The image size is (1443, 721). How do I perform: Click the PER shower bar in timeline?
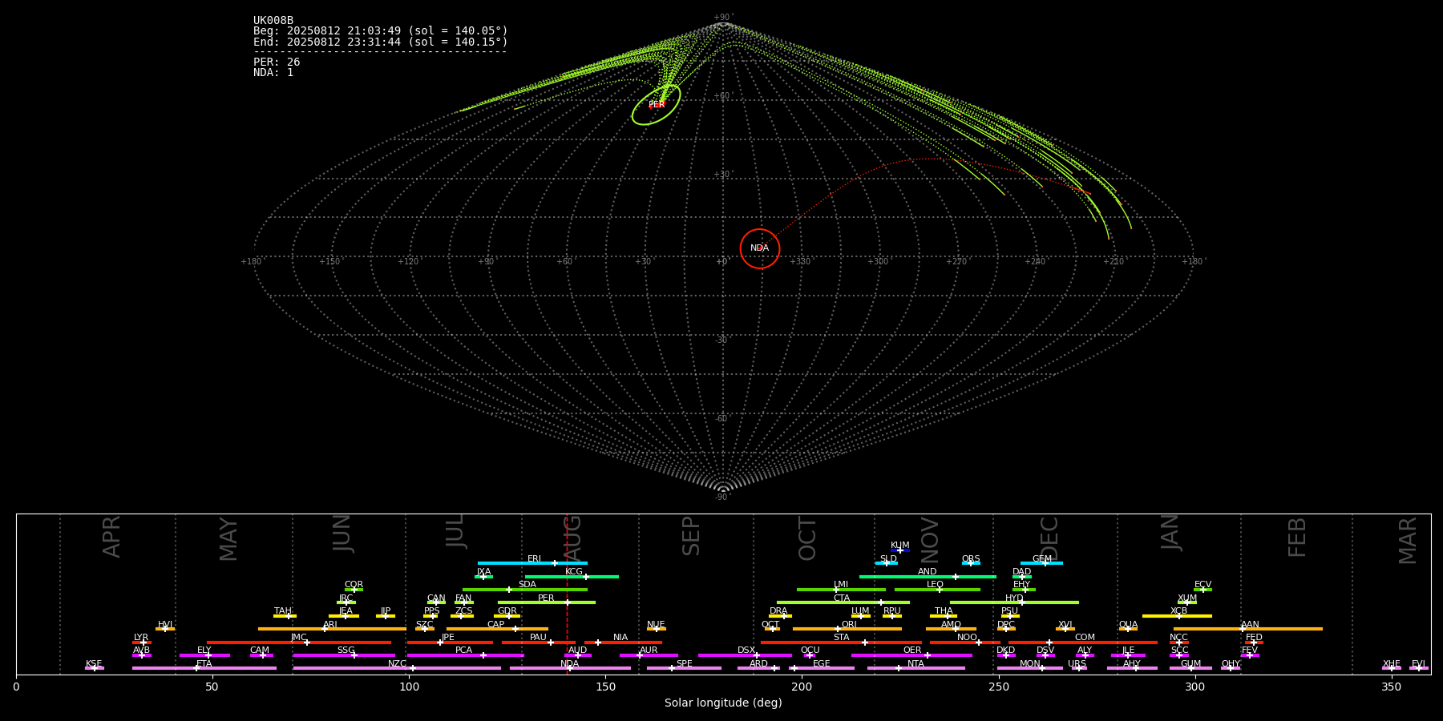[x=547, y=602]
